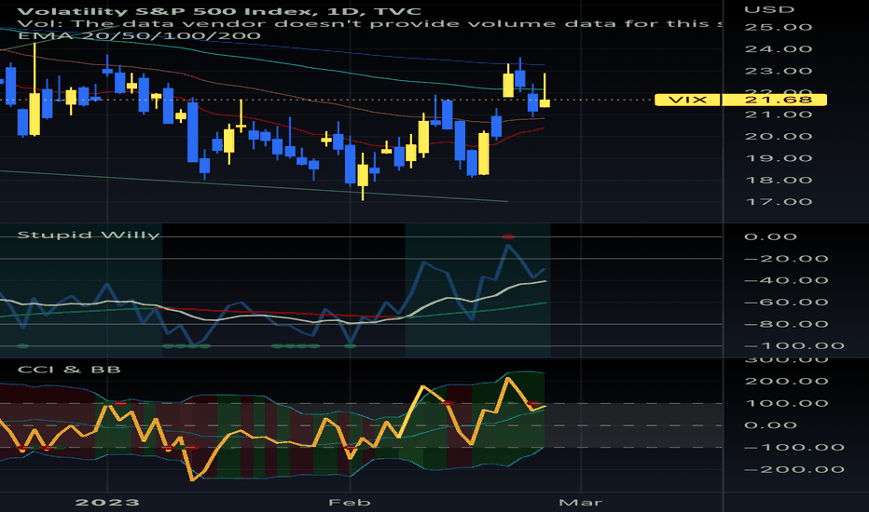Click the −40.00 level on the Stupid Willy scale
Viewport: 869px width, 512px height.
tap(786, 280)
